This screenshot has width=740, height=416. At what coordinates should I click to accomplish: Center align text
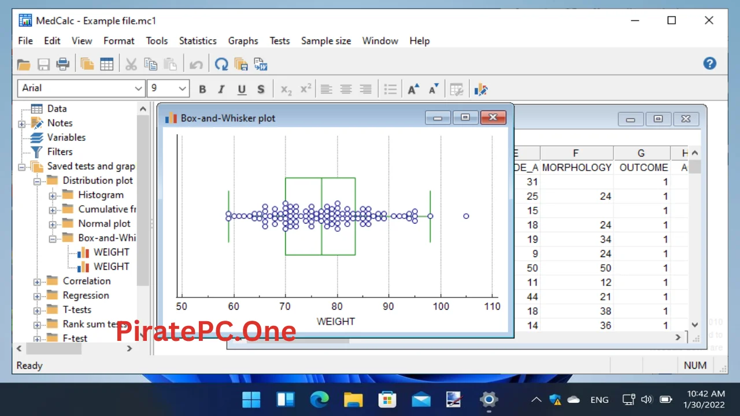346,89
